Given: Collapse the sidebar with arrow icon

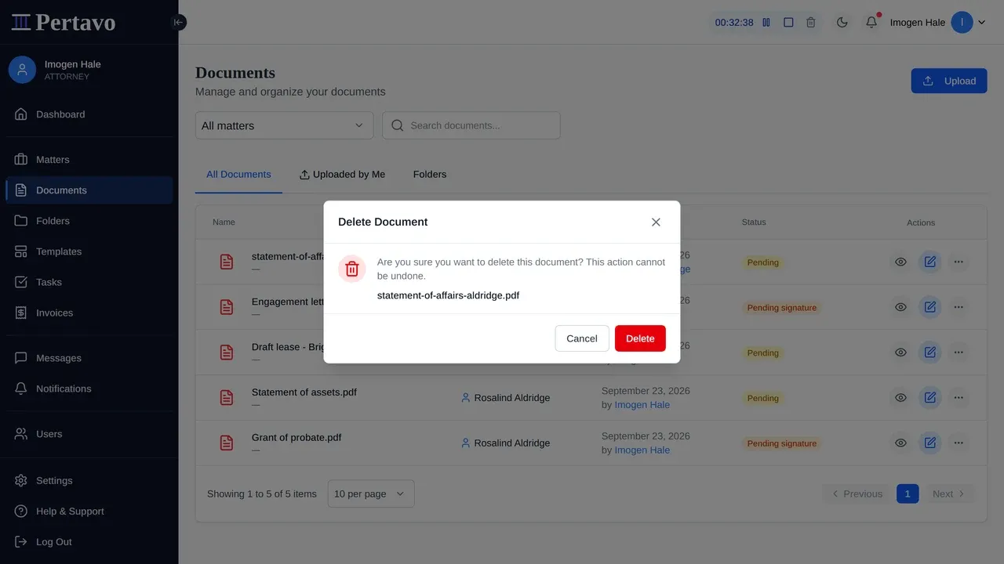Looking at the screenshot, I should click(x=178, y=23).
